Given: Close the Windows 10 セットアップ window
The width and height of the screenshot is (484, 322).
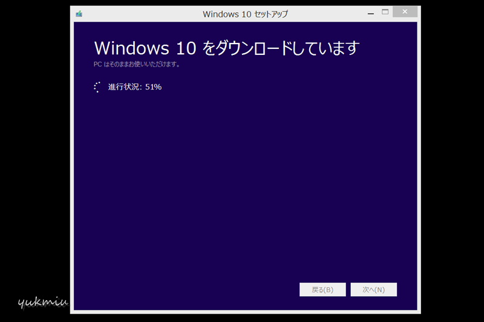Looking at the screenshot, I should [405, 11].
